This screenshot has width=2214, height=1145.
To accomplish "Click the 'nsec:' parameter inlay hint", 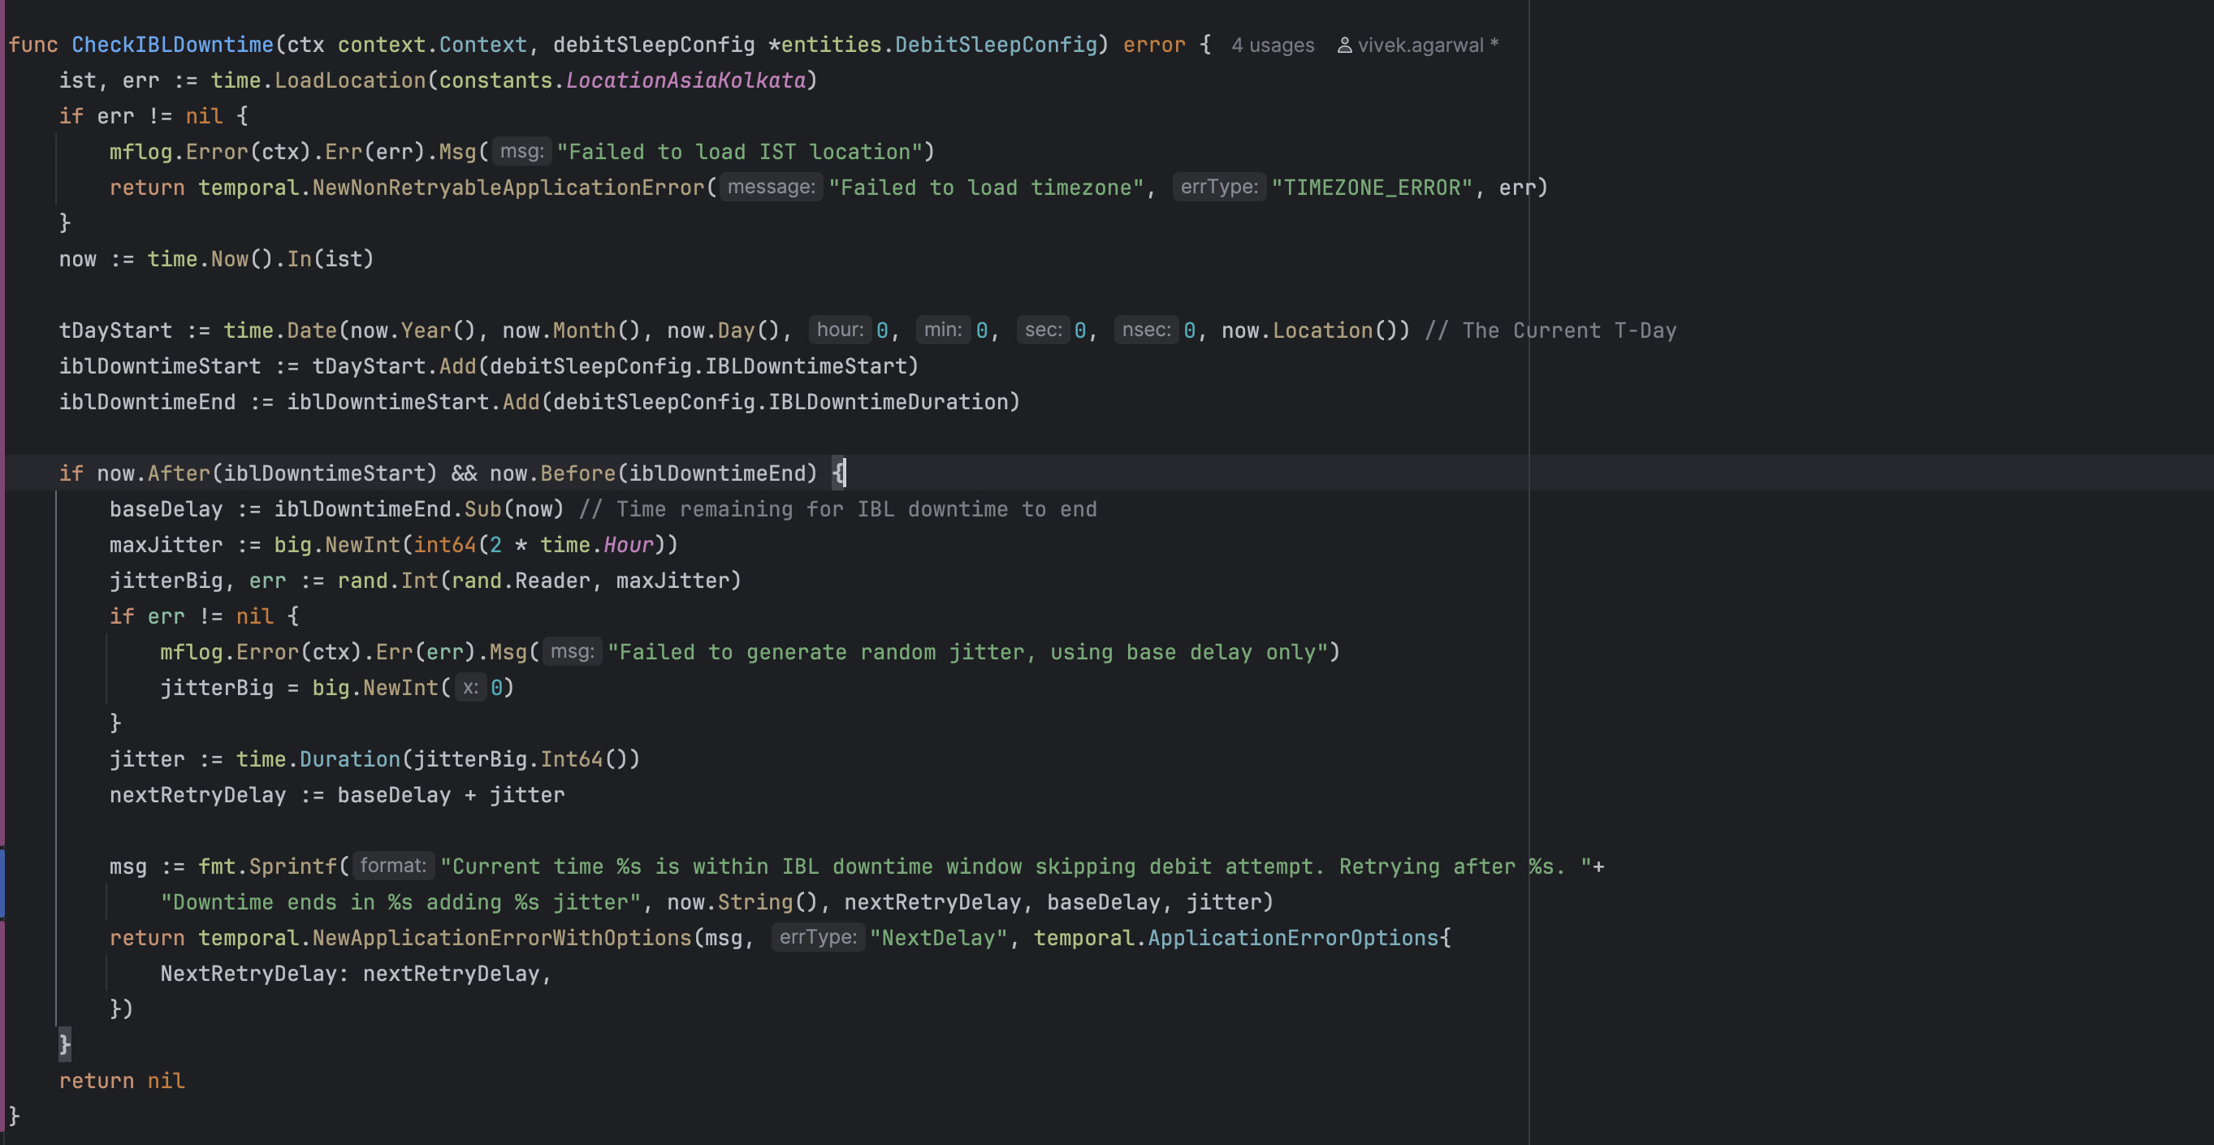I will click(x=1146, y=330).
